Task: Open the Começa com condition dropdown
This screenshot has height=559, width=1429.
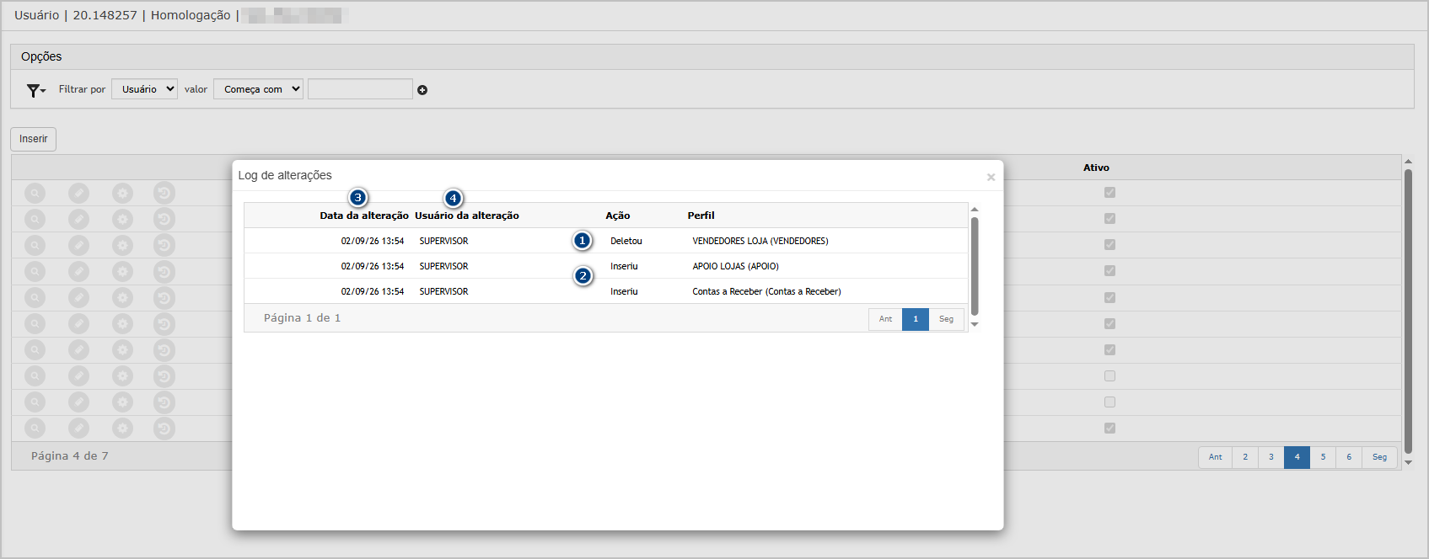Action: 258,89
